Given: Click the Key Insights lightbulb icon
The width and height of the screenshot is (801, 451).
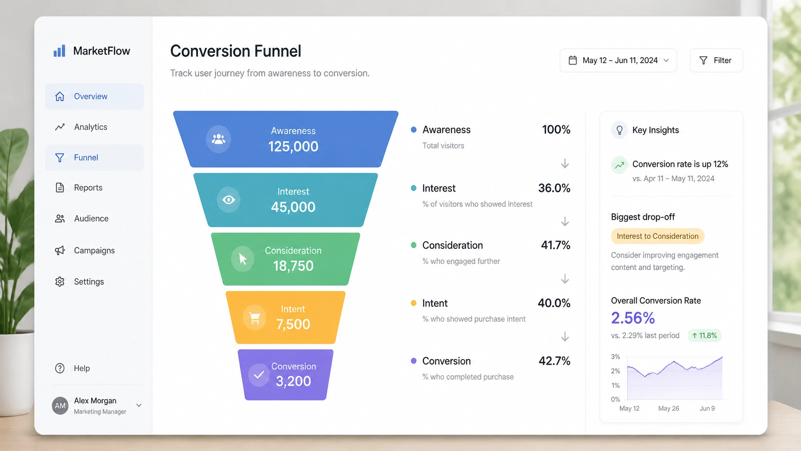Looking at the screenshot, I should coord(620,130).
